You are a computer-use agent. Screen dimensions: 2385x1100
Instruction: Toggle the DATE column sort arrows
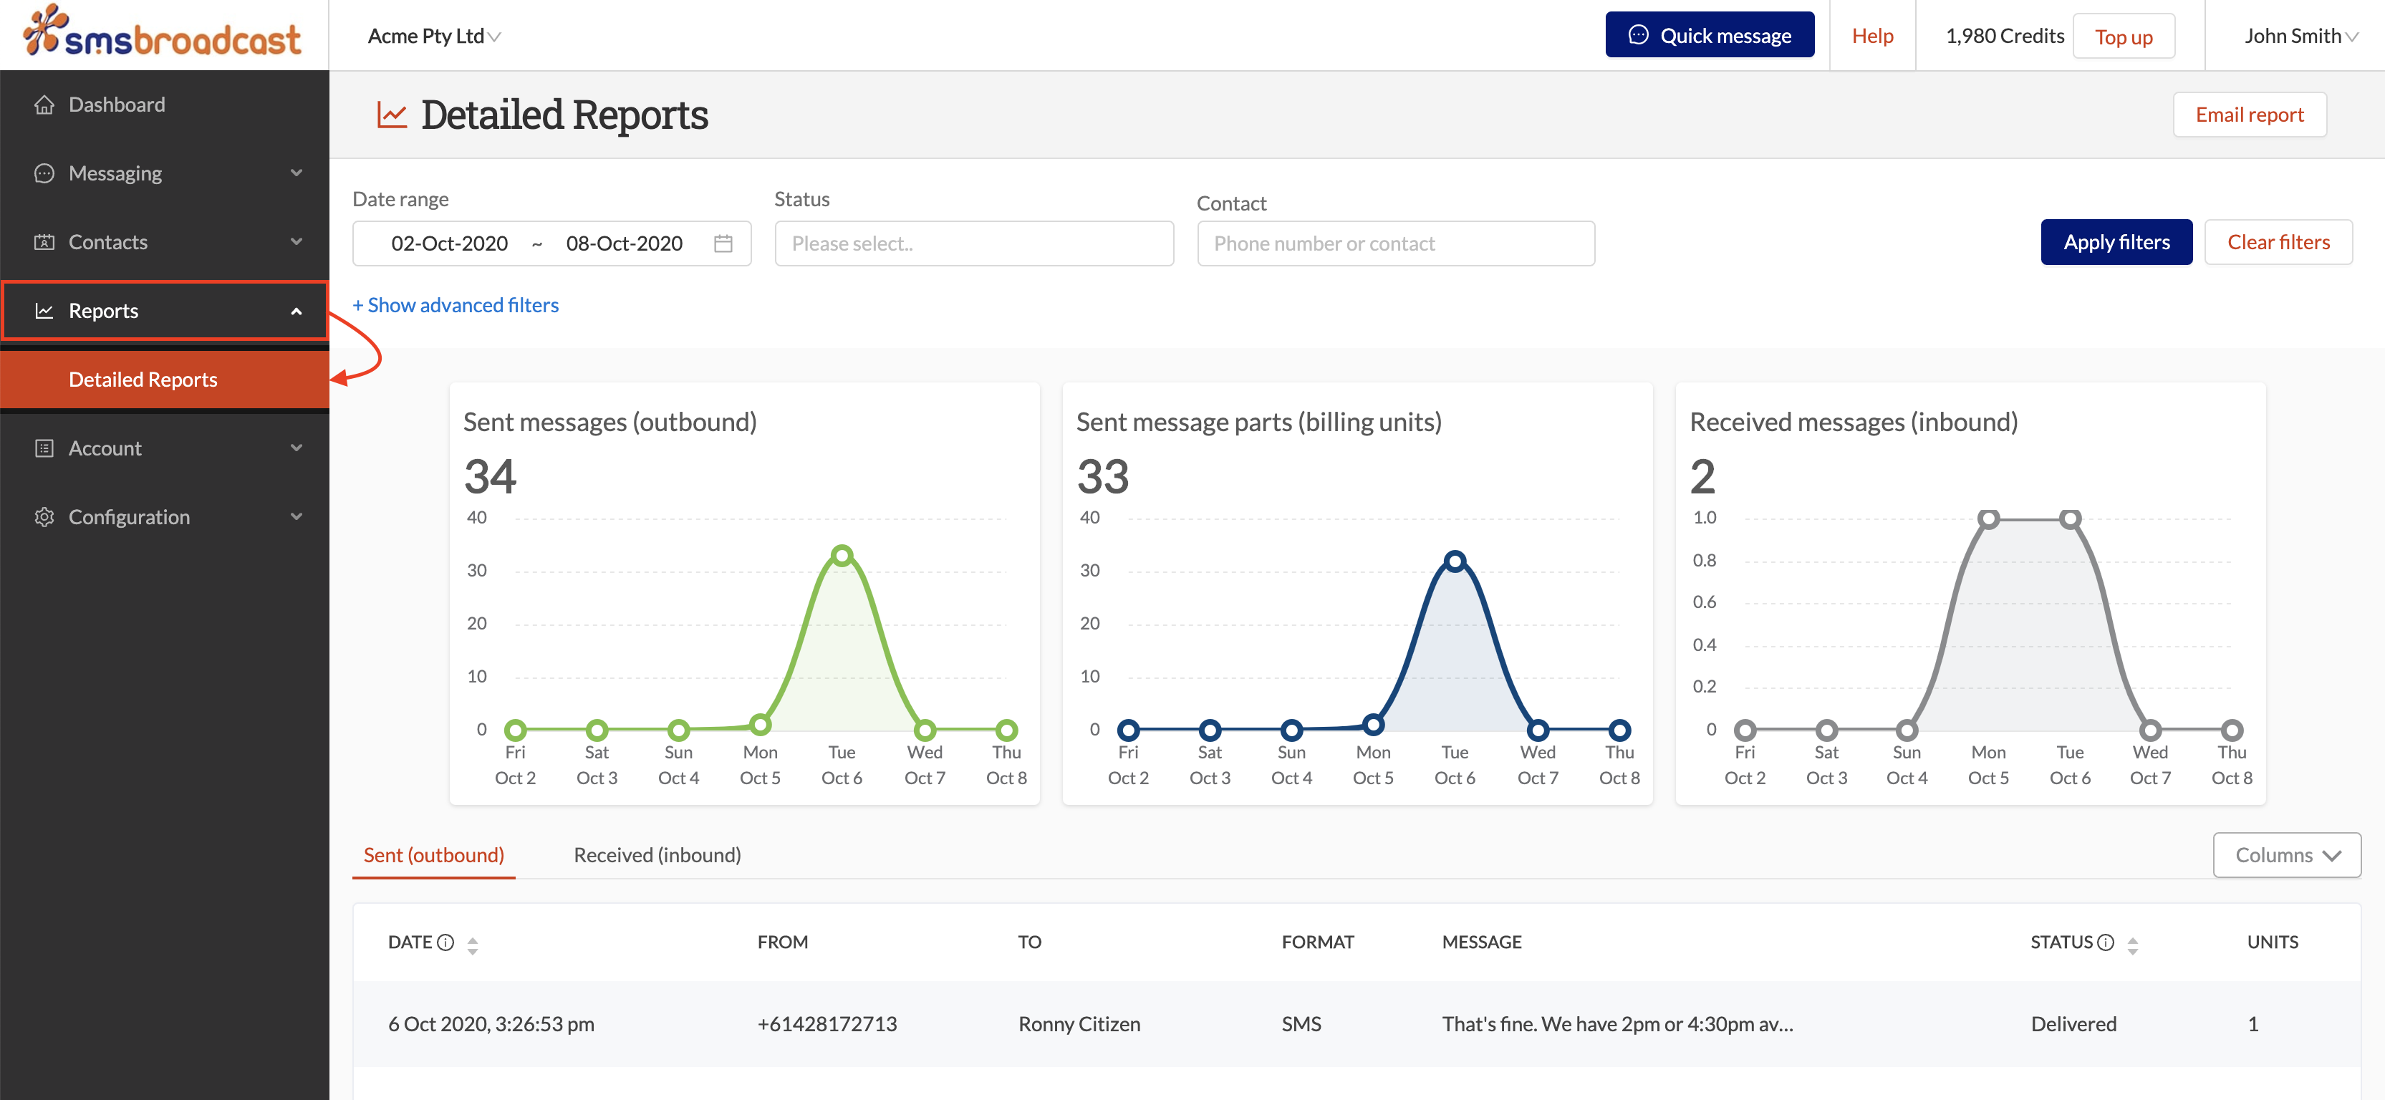[472, 942]
